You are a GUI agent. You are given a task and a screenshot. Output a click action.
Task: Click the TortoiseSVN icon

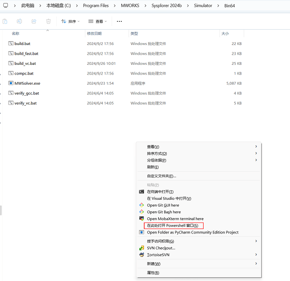pos(142,255)
